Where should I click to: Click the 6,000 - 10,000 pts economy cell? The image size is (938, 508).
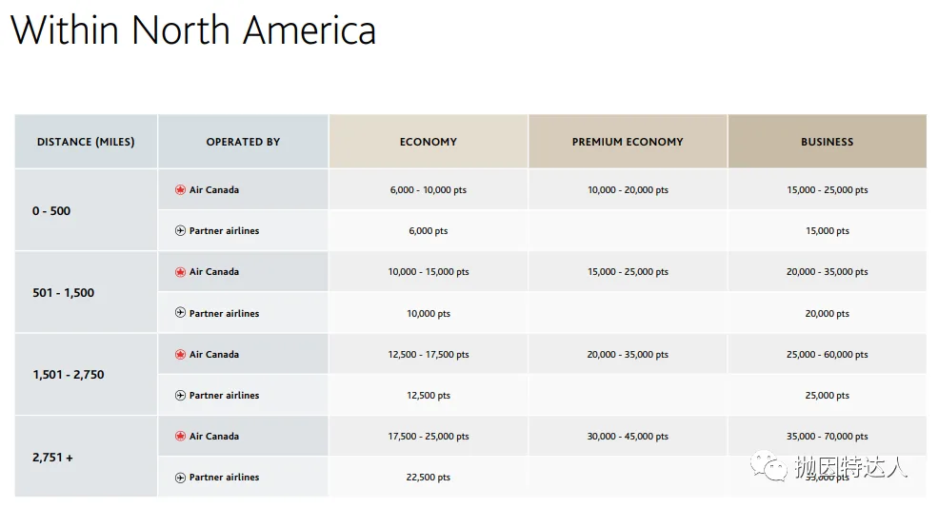point(429,190)
